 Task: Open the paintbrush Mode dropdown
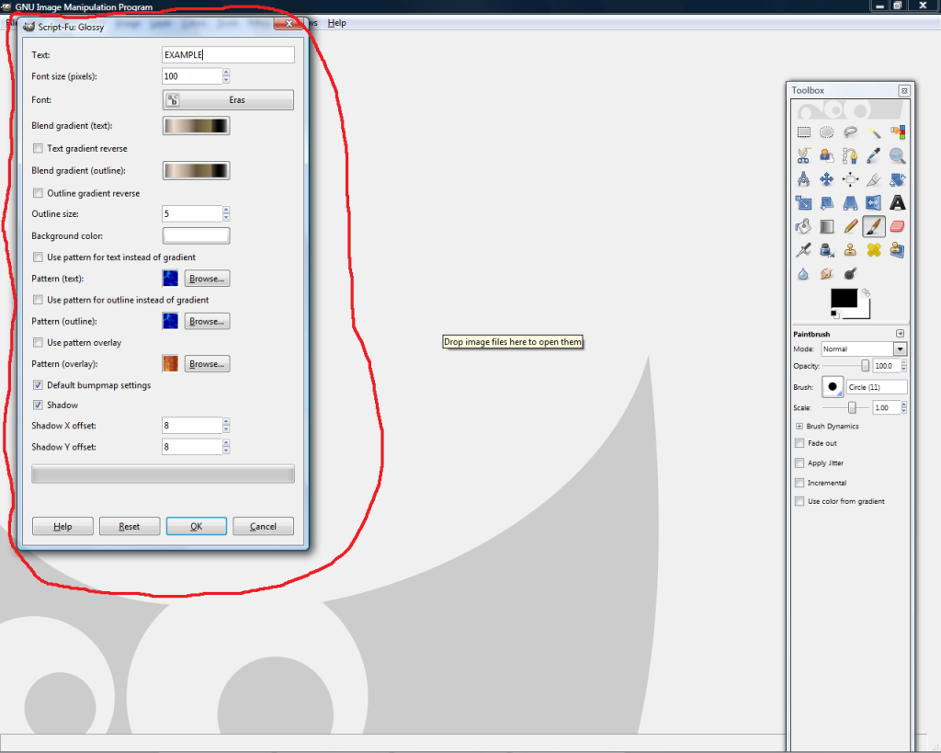click(864, 348)
